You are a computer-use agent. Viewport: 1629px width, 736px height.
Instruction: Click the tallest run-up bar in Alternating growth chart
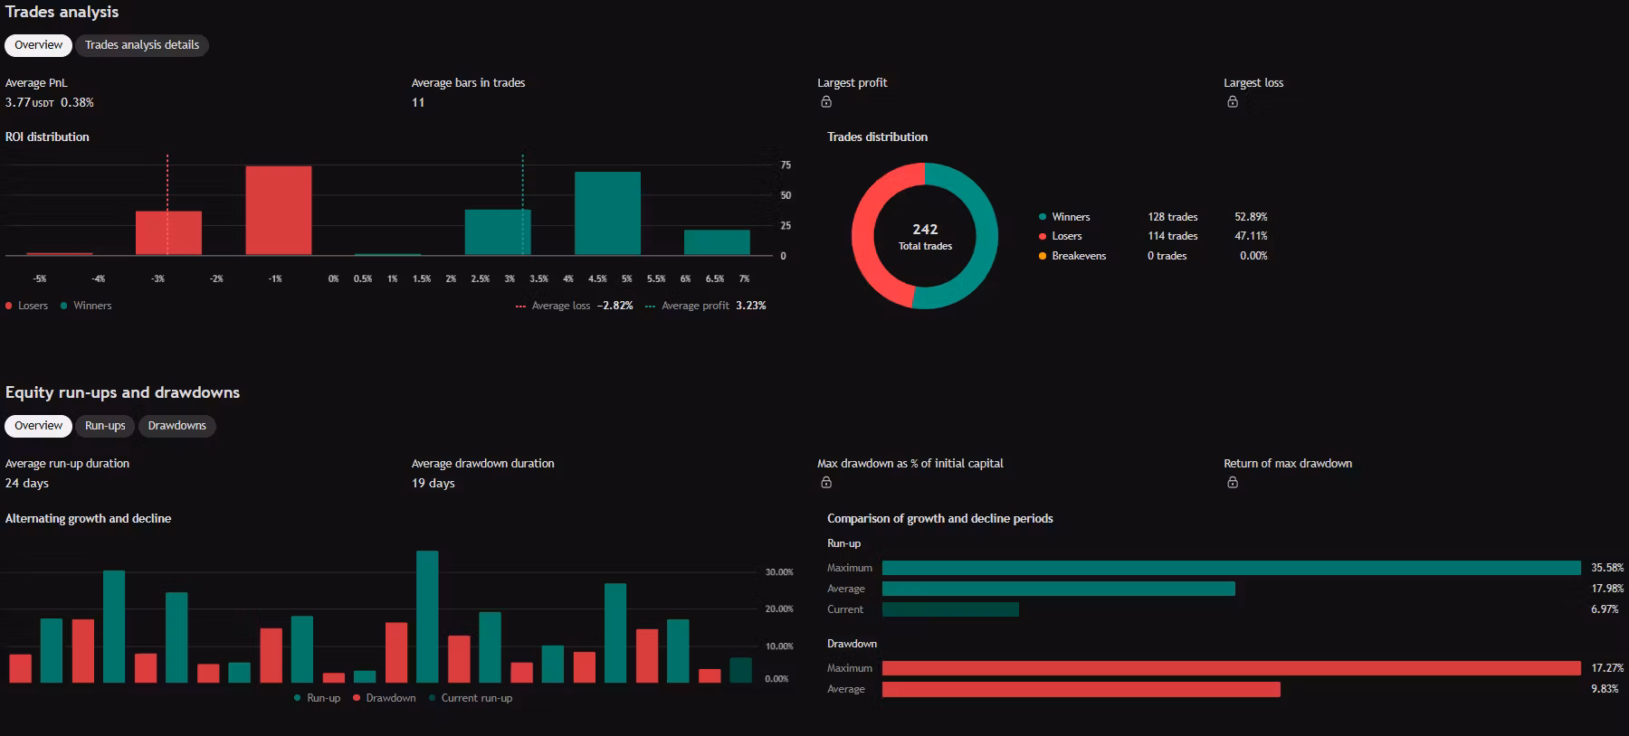(x=427, y=617)
